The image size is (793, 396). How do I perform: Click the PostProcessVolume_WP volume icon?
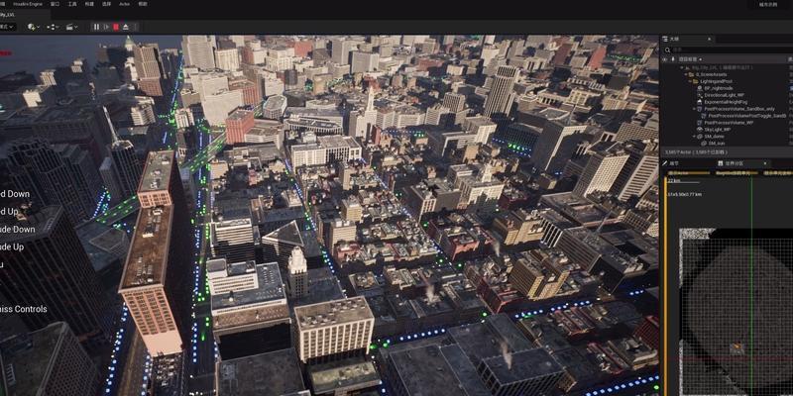coord(700,123)
